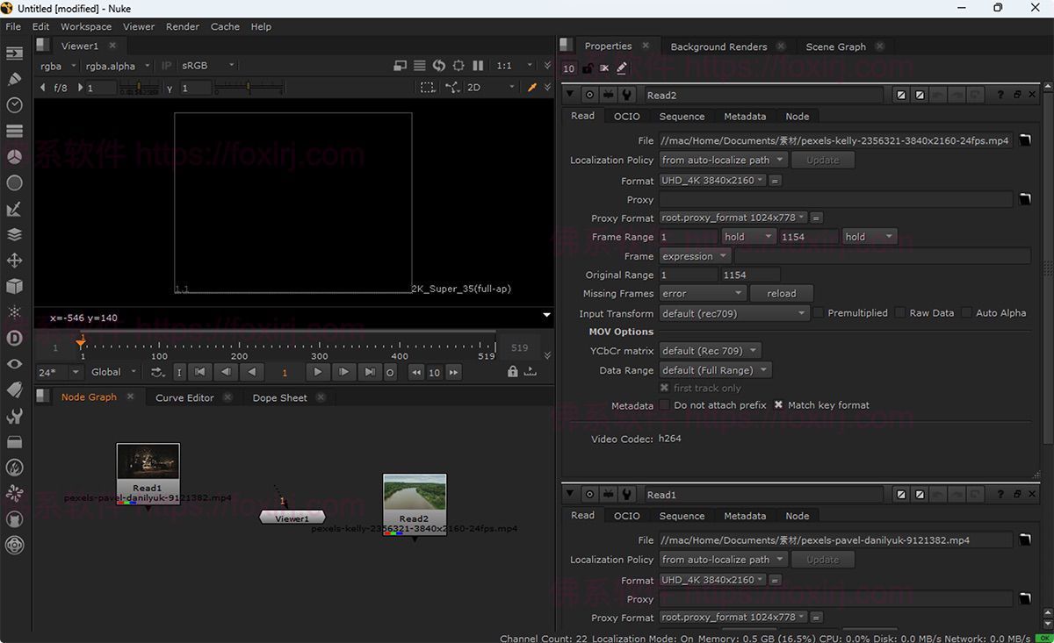1054x643 pixels.
Task: Check the Do not attach prefix option
Action: [664, 404]
